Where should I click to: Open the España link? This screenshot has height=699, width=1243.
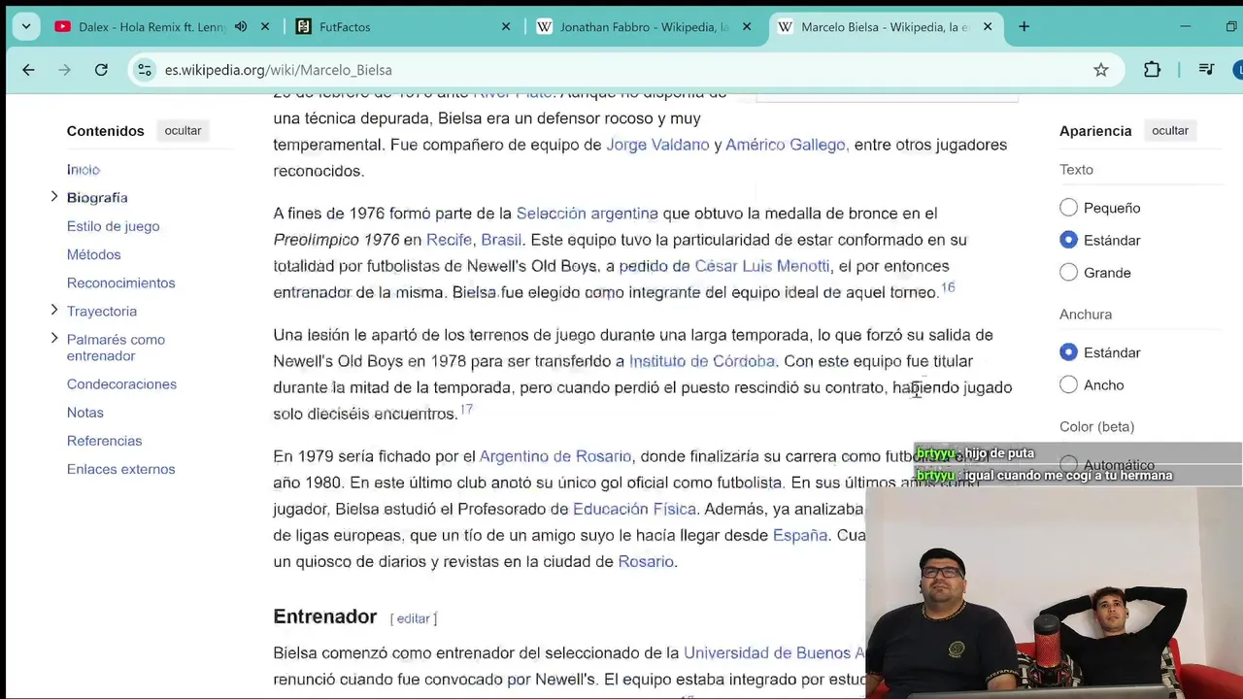(x=800, y=535)
